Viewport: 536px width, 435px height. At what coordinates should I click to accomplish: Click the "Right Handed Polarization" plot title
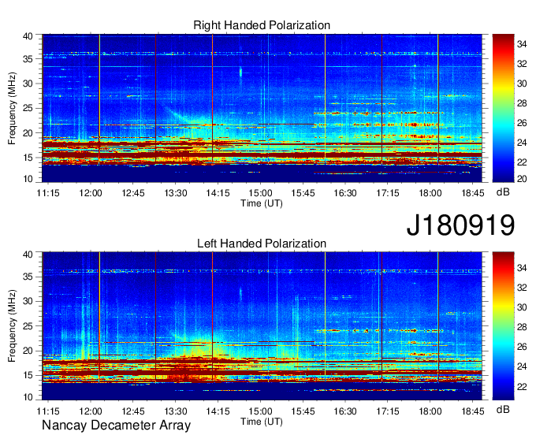click(x=262, y=25)
